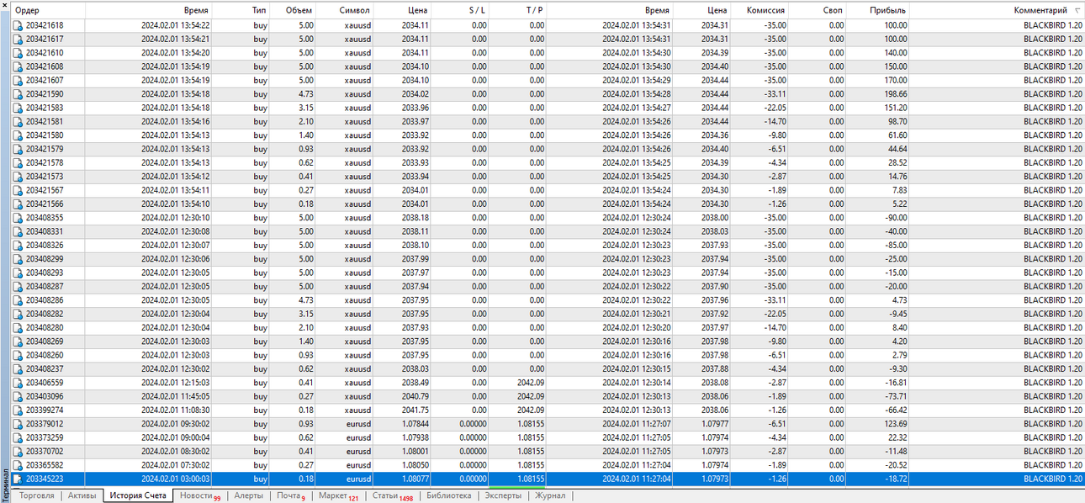Viewport: 1085px width, 503px height.
Task: Switch to the Маркет tab
Action: (x=338, y=495)
